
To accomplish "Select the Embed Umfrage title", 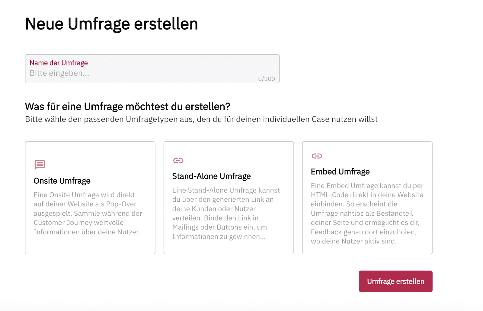I will [340, 172].
